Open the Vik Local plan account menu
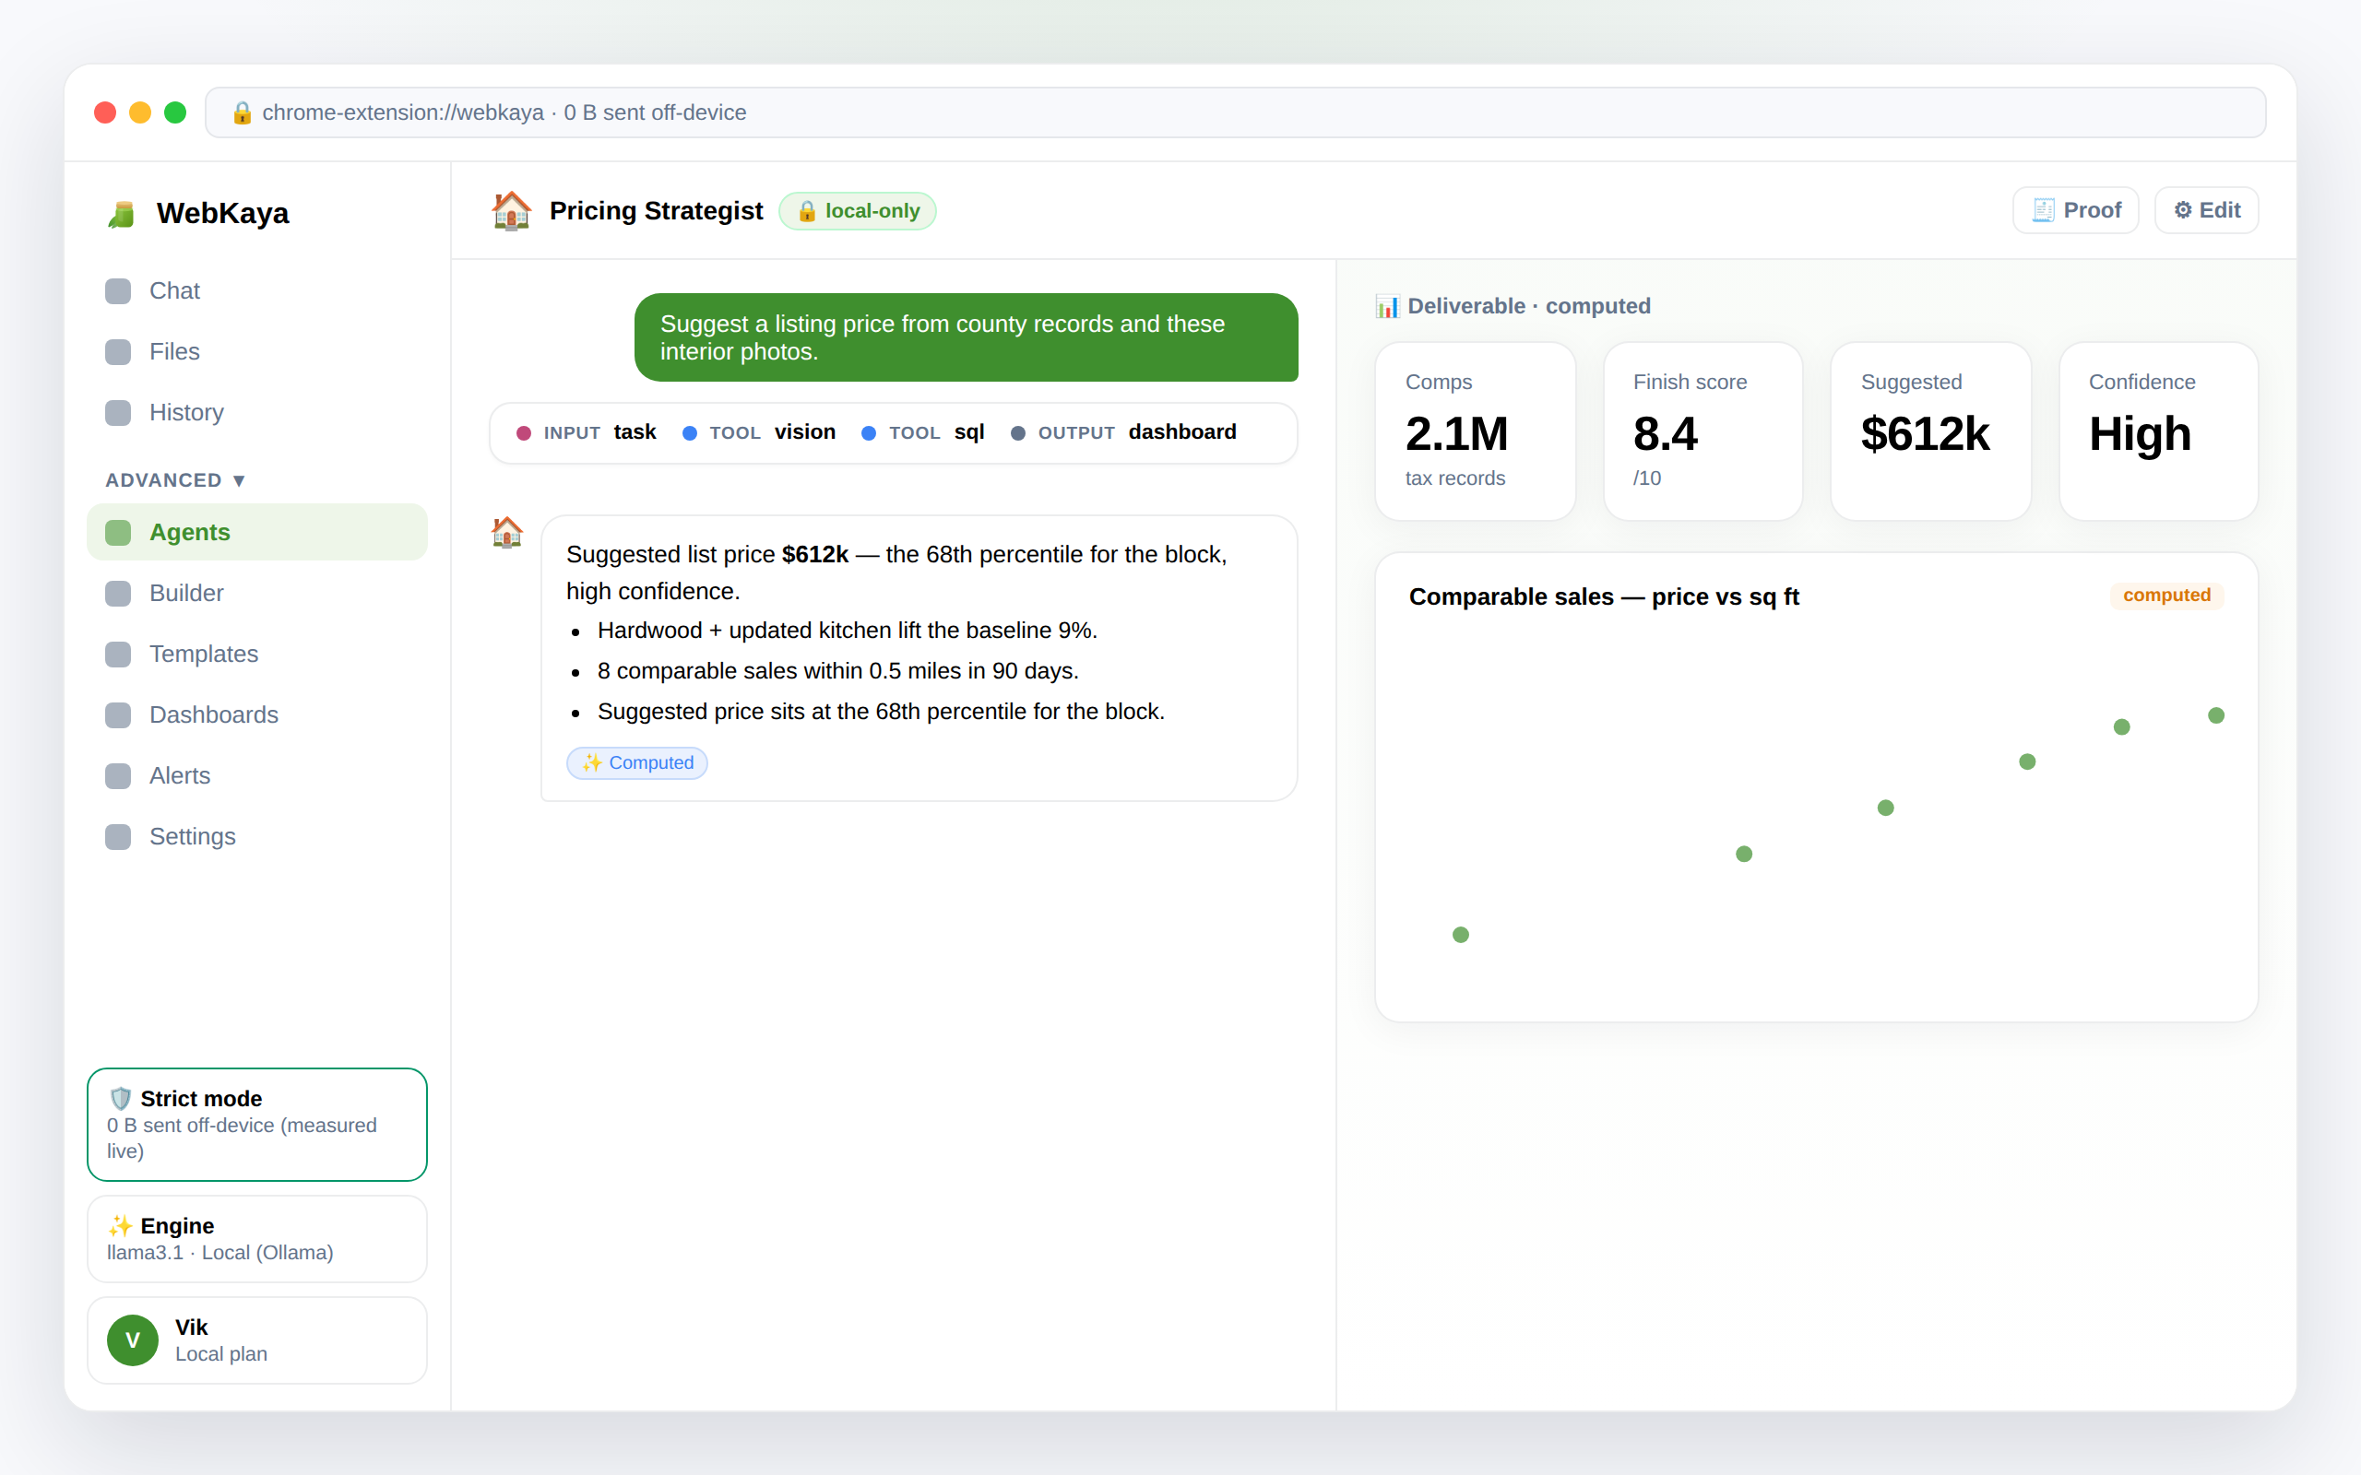 tap(257, 1339)
